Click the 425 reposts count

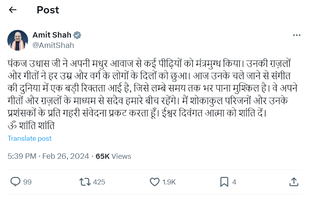99,182
